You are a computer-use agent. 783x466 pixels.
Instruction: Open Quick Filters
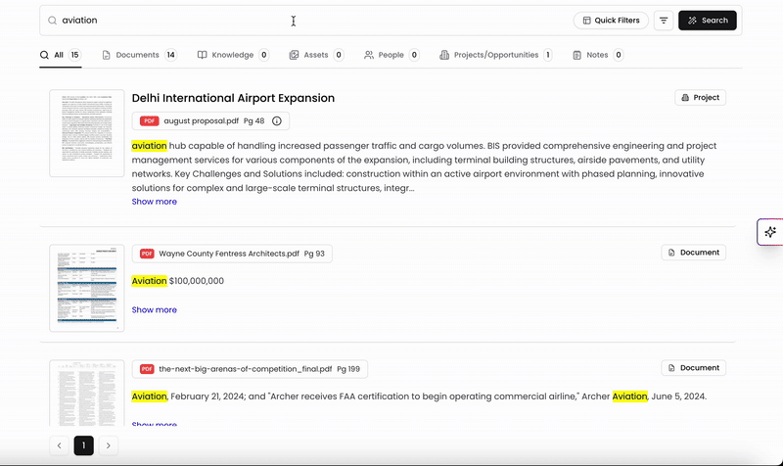611,21
